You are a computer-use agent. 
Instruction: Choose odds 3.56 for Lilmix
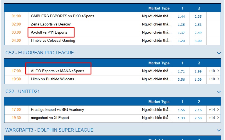tap(181, 80)
